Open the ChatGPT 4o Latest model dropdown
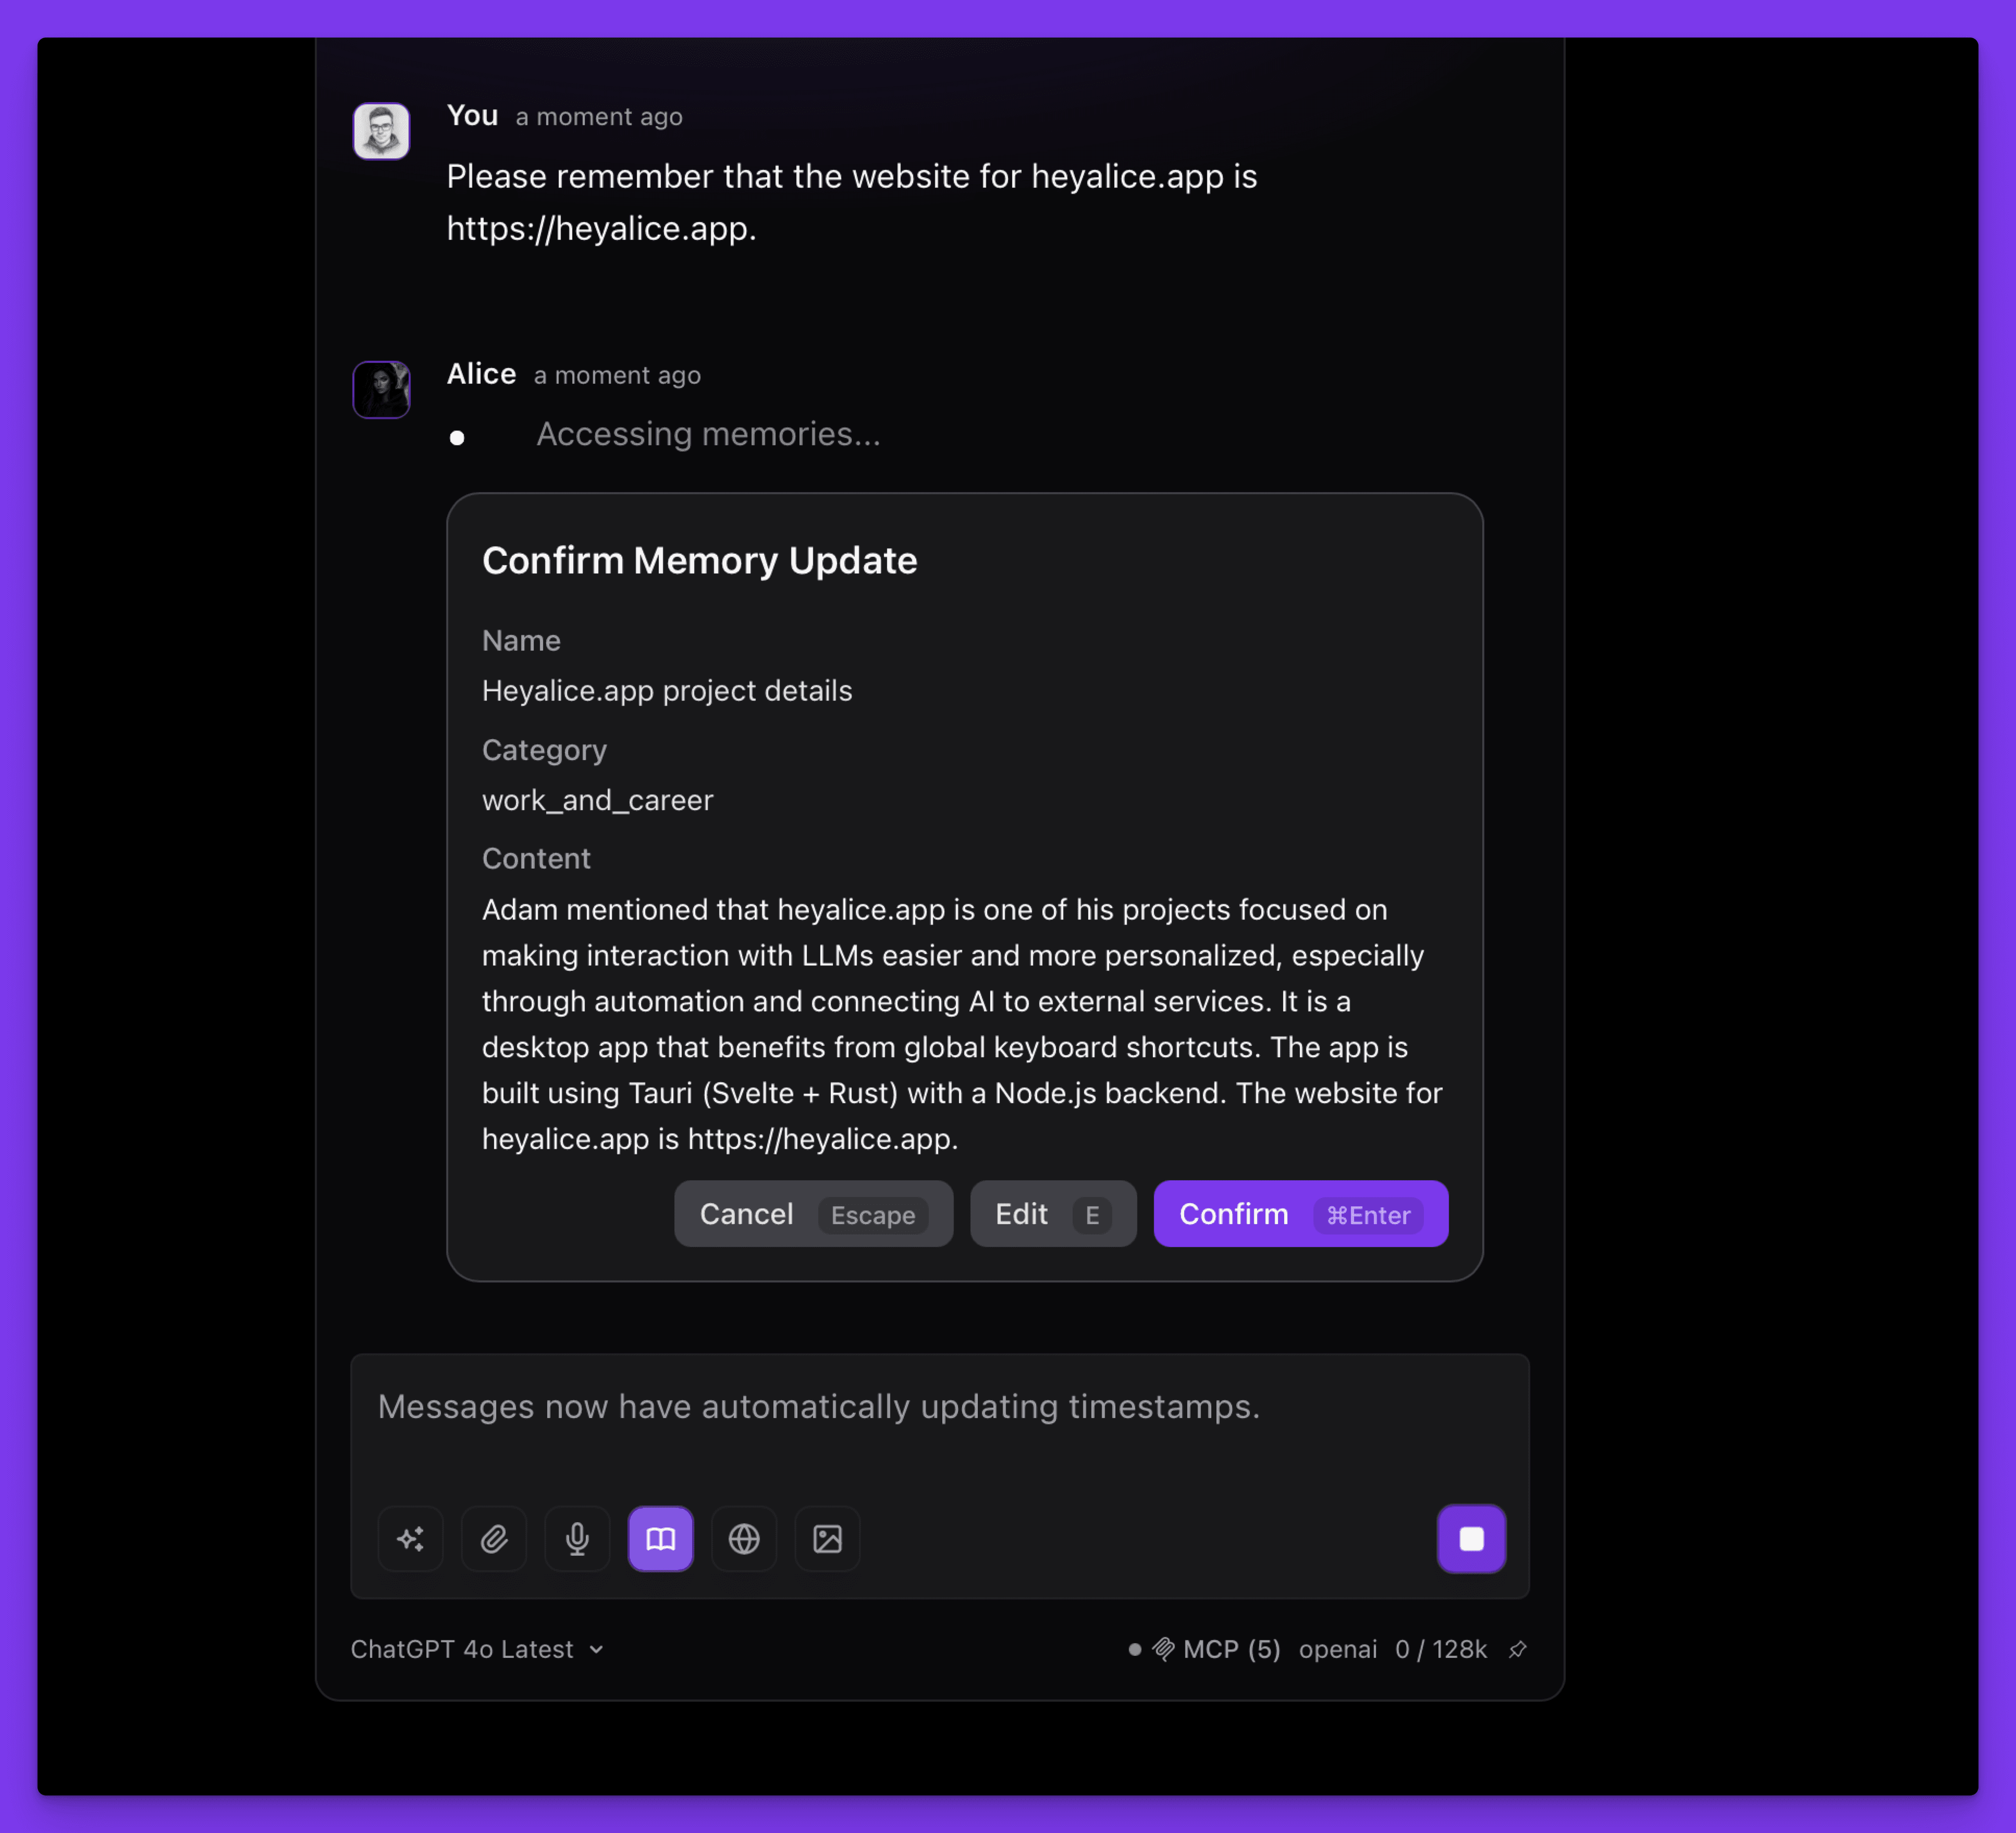 [x=477, y=1649]
